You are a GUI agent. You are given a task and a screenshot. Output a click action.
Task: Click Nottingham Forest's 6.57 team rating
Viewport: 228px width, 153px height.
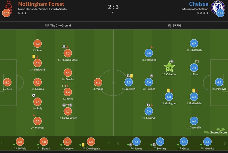tap(6, 13)
